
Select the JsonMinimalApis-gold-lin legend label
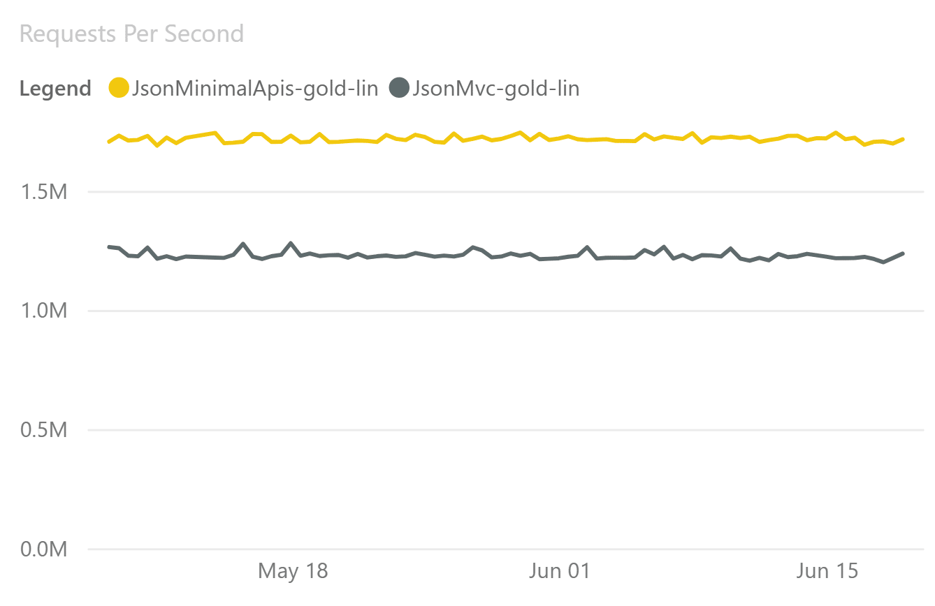click(255, 89)
